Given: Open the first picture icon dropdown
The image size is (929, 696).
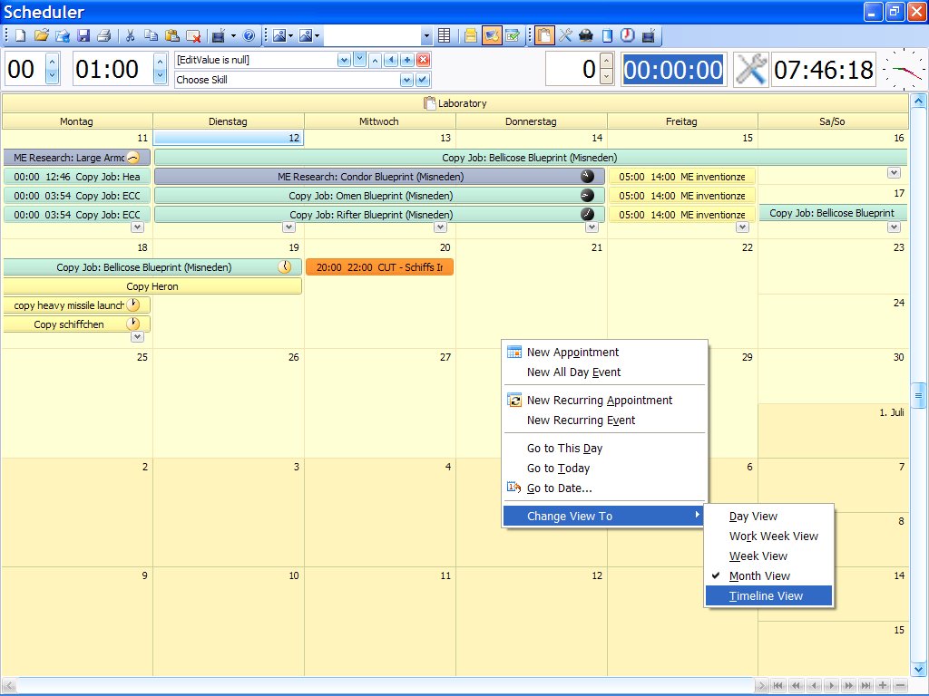Looking at the screenshot, I should click(291, 36).
